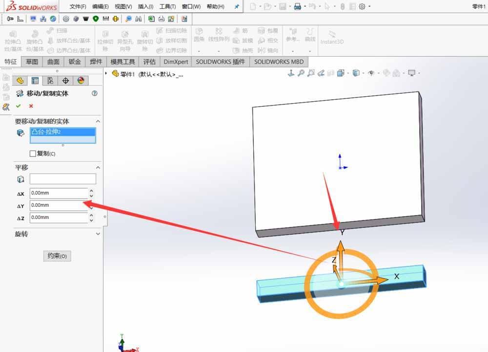Image resolution: width=488 pixels, height=352 pixels.
Task: Collapse the 平移 (Translate) section
Action: click(x=98, y=168)
